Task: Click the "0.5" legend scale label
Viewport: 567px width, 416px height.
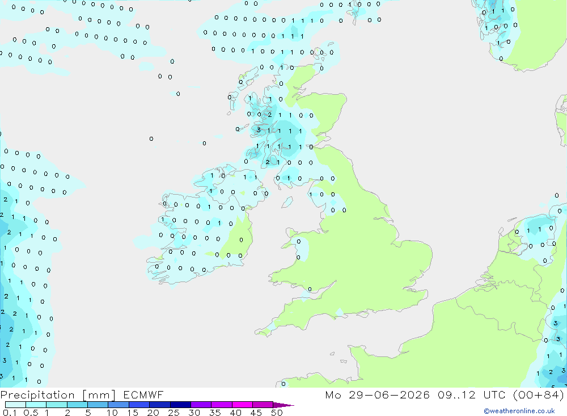Action: (31, 413)
